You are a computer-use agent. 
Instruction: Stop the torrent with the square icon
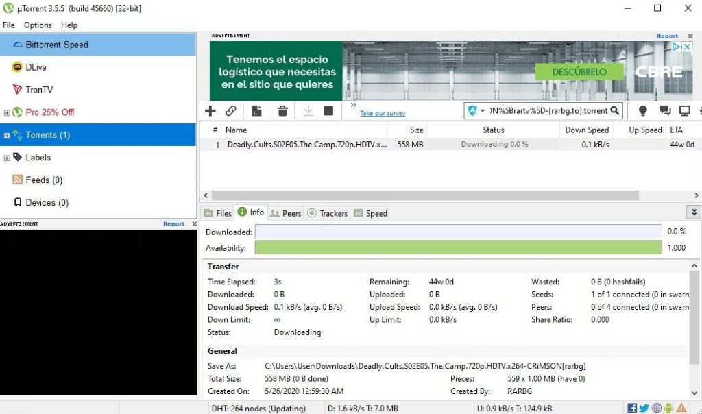point(328,110)
